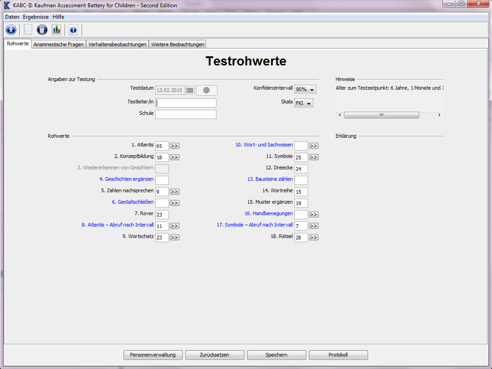
Task: Click the Speichern button
Action: click(x=276, y=355)
